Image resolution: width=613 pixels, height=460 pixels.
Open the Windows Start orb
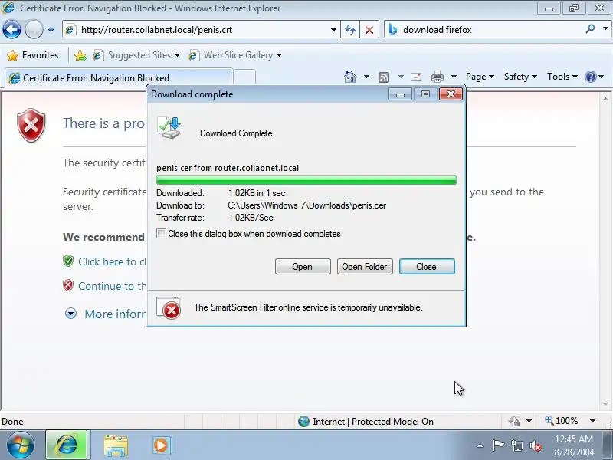(x=21, y=445)
